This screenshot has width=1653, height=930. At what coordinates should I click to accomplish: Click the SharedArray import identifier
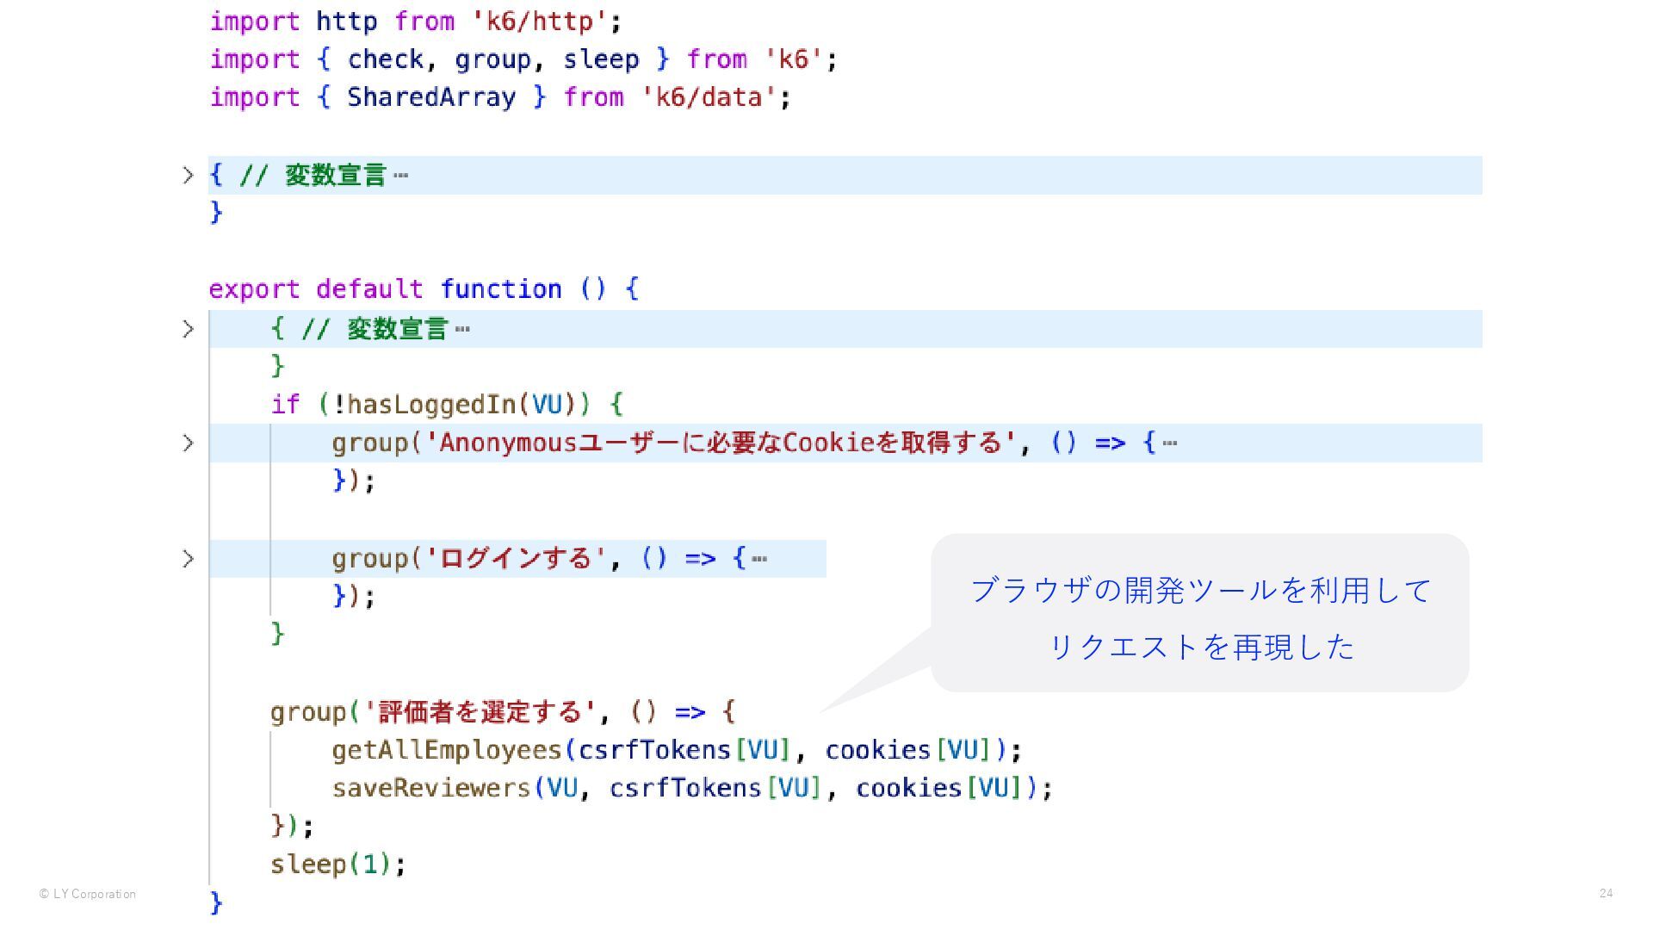tap(430, 97)
